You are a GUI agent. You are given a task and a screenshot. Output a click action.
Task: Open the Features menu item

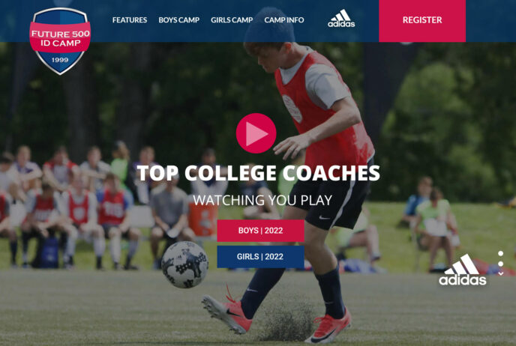pos(130,20)
